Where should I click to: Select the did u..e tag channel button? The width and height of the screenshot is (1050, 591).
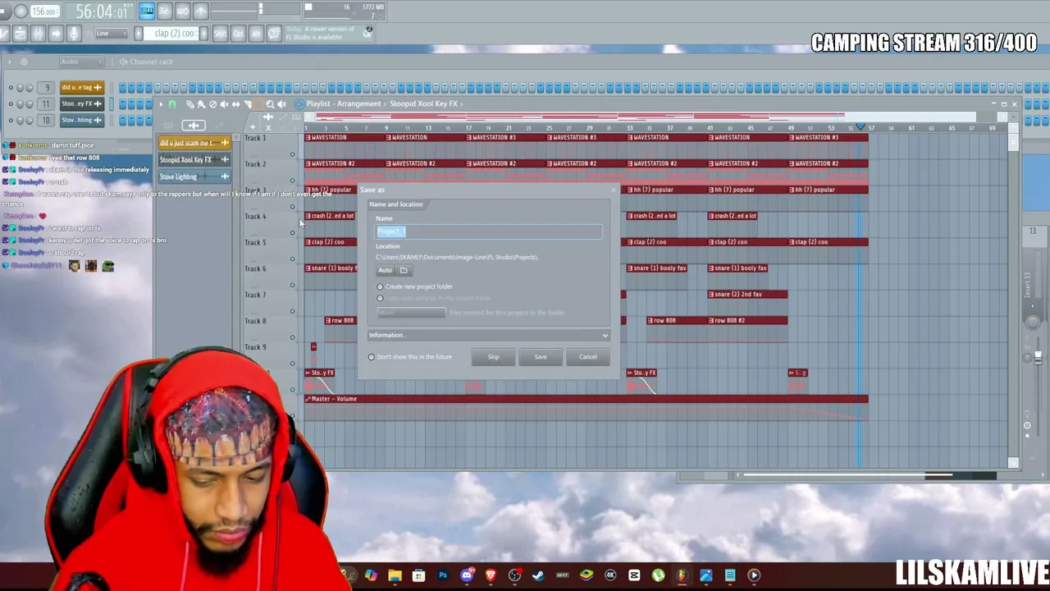[81, 88]
